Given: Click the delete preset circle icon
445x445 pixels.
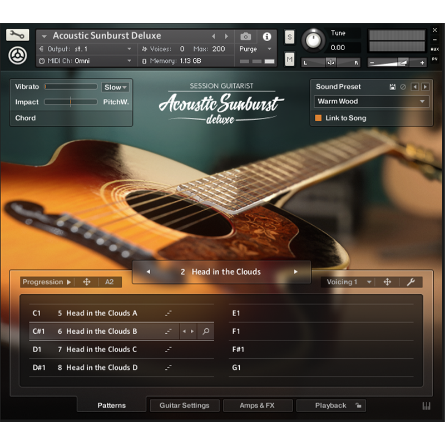Looking at the screenshot, I should (x=403, y=87).
